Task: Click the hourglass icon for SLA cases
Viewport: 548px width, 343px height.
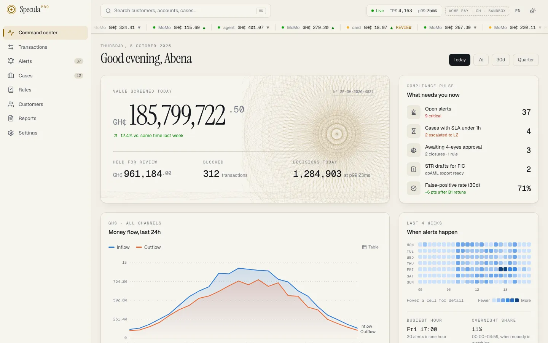Action: [414, 131]
